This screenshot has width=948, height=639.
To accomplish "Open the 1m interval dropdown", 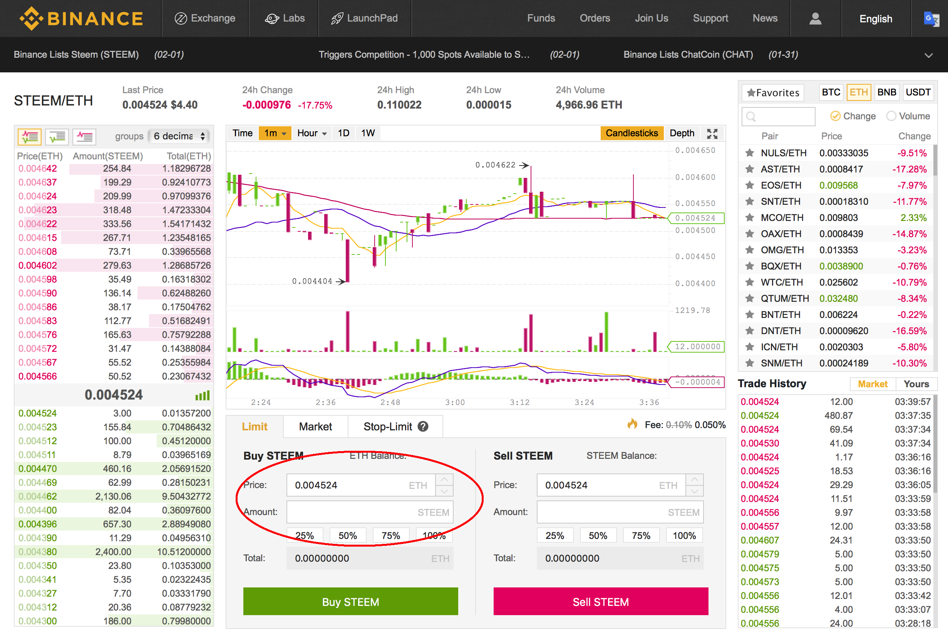I will 275,133.
